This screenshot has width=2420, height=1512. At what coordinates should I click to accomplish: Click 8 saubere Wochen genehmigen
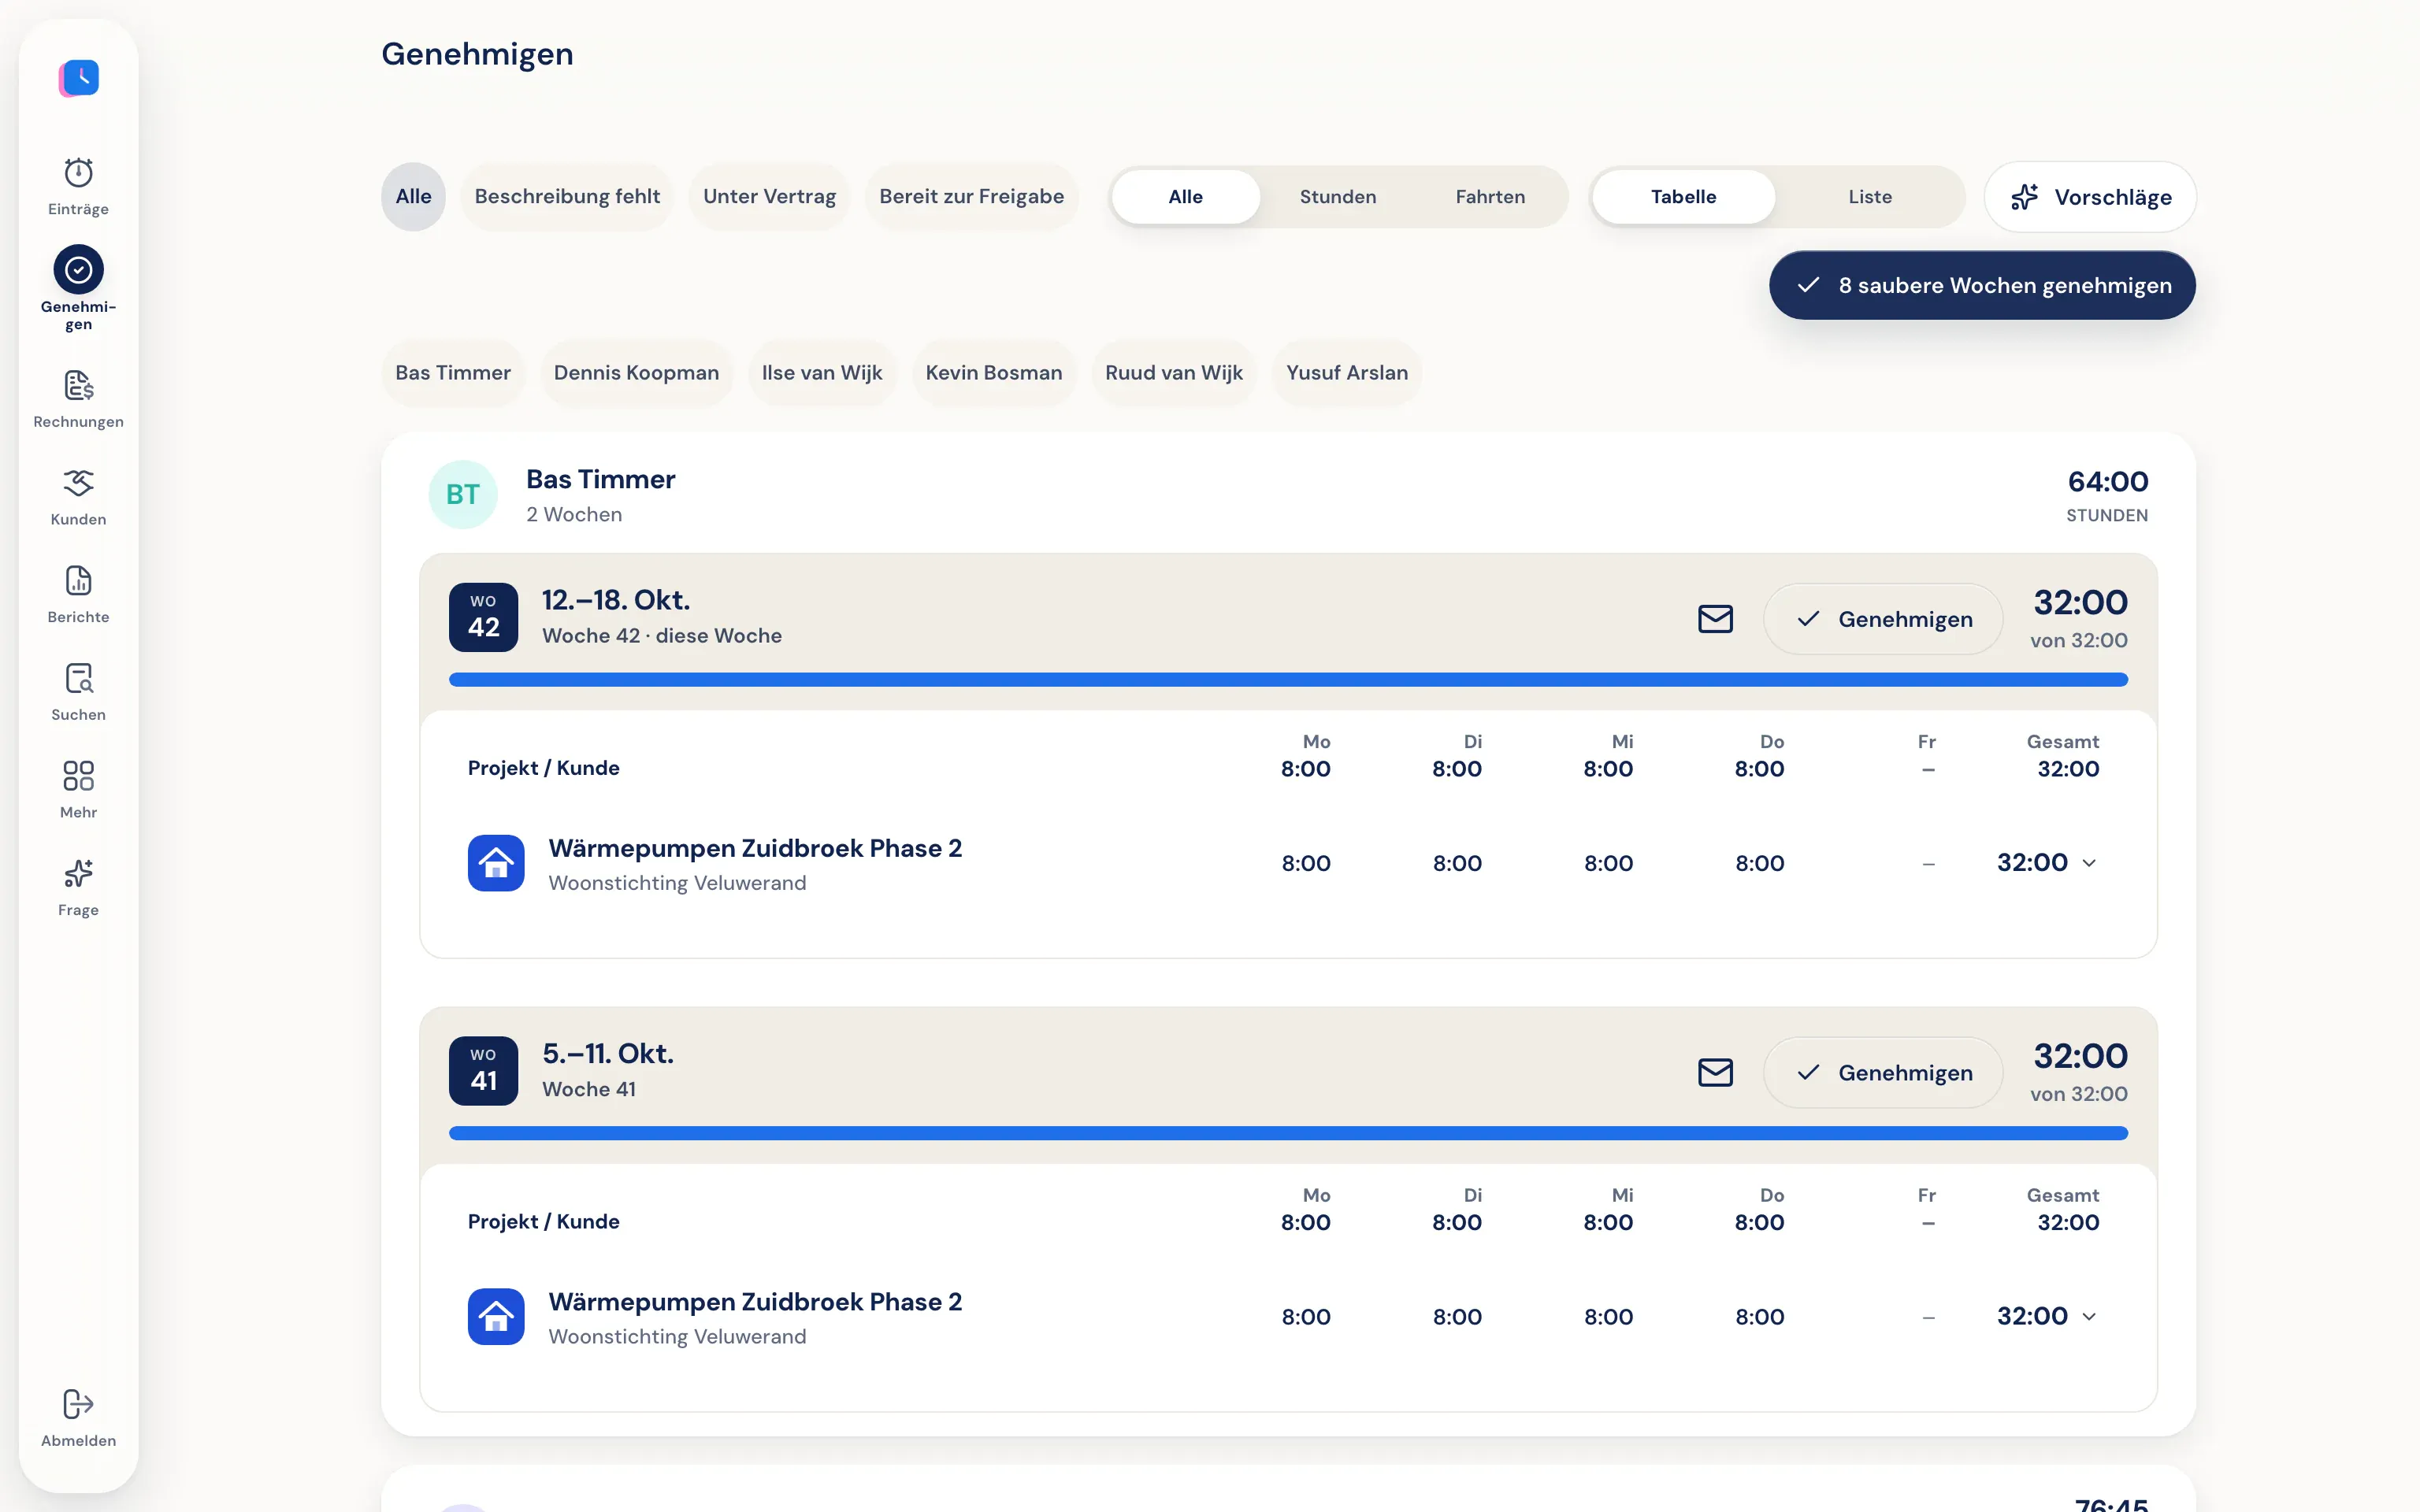pos(1982,286)
